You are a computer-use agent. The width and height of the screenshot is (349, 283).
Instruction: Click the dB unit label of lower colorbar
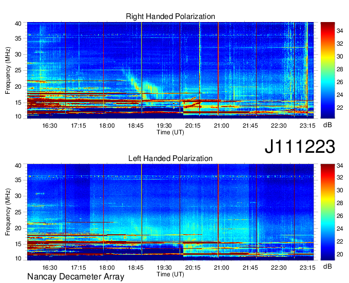click(327, 266)
